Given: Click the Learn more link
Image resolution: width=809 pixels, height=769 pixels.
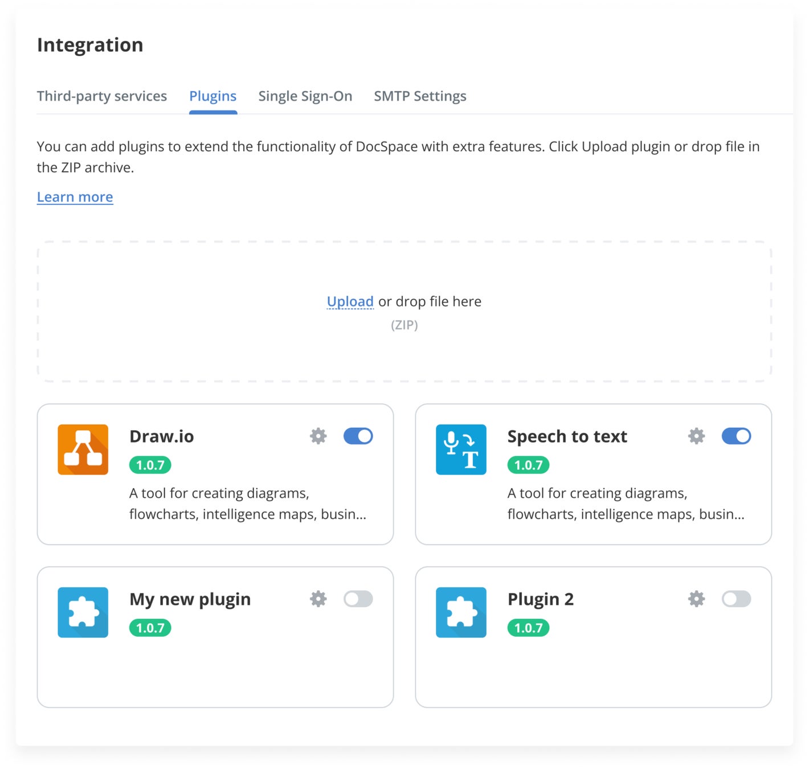Looking at the screenshot, I should (75, 197).
